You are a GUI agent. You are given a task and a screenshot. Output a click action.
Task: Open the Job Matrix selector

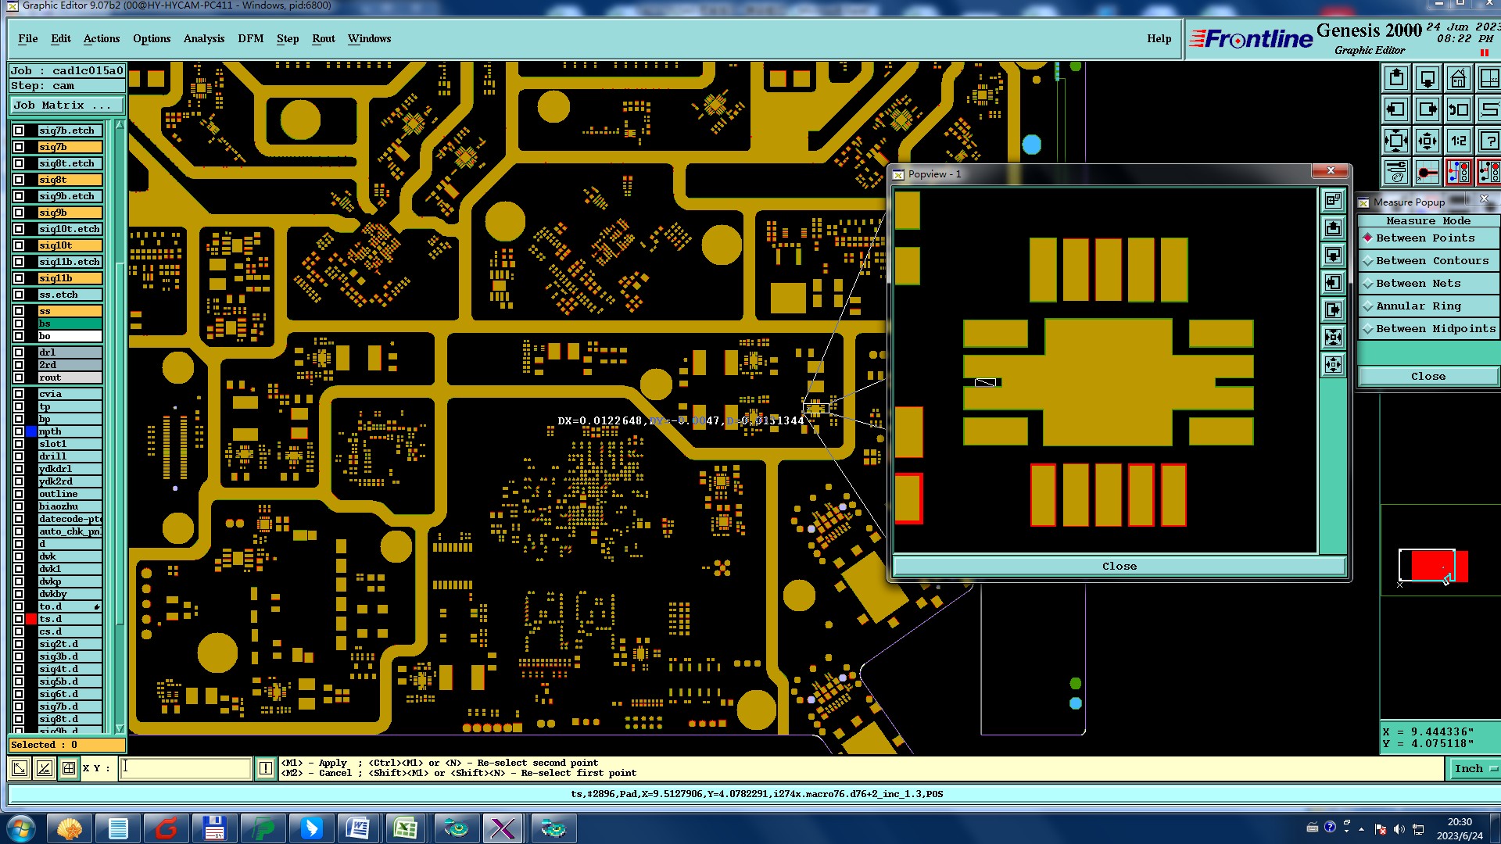click(66, 105)
